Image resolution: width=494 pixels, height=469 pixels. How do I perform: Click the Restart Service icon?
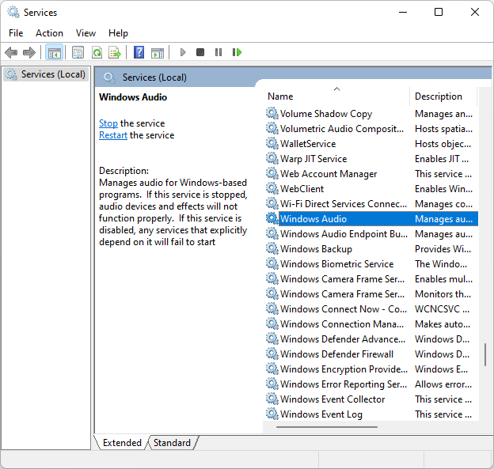pyautogui.click(x=237, y=52)
